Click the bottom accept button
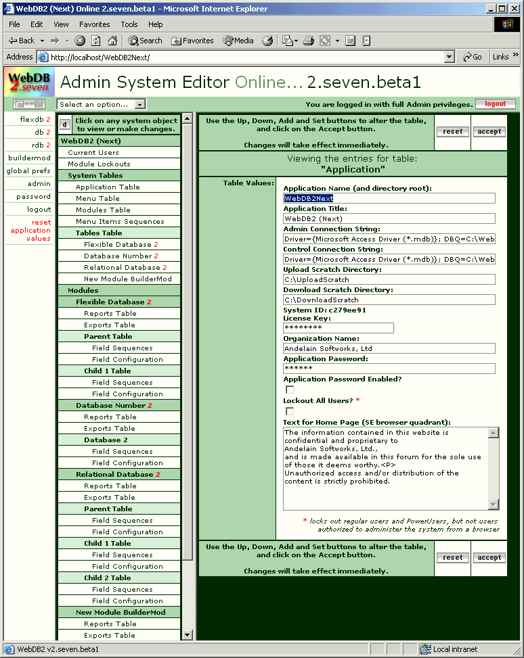Screen dimensions: 524x658 pyautogui.click(x=489, y=557)
